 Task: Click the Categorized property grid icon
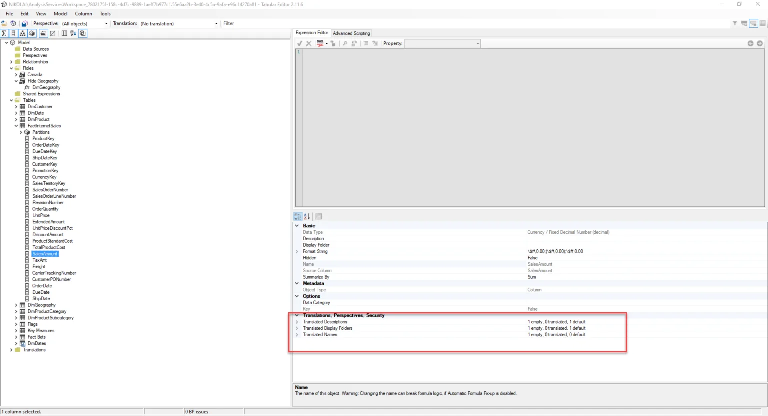click(298, 216)
